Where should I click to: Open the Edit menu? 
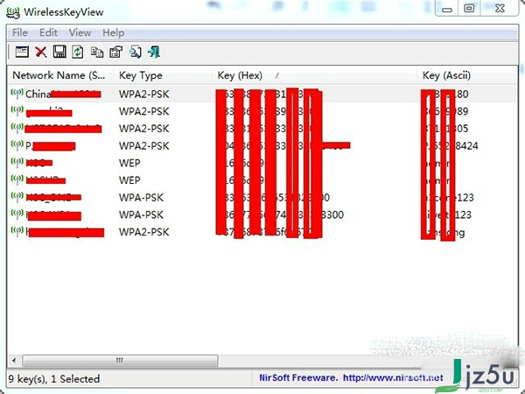[x=48, y=32]
